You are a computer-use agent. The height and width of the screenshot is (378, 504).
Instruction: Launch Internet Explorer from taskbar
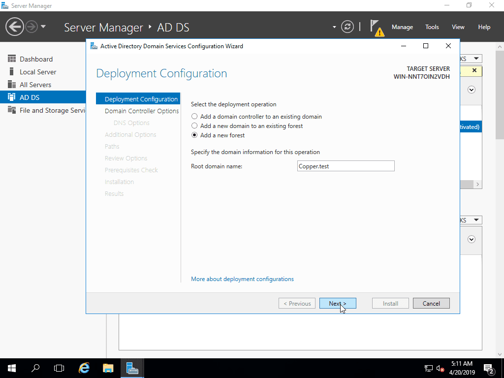[84, 368]
